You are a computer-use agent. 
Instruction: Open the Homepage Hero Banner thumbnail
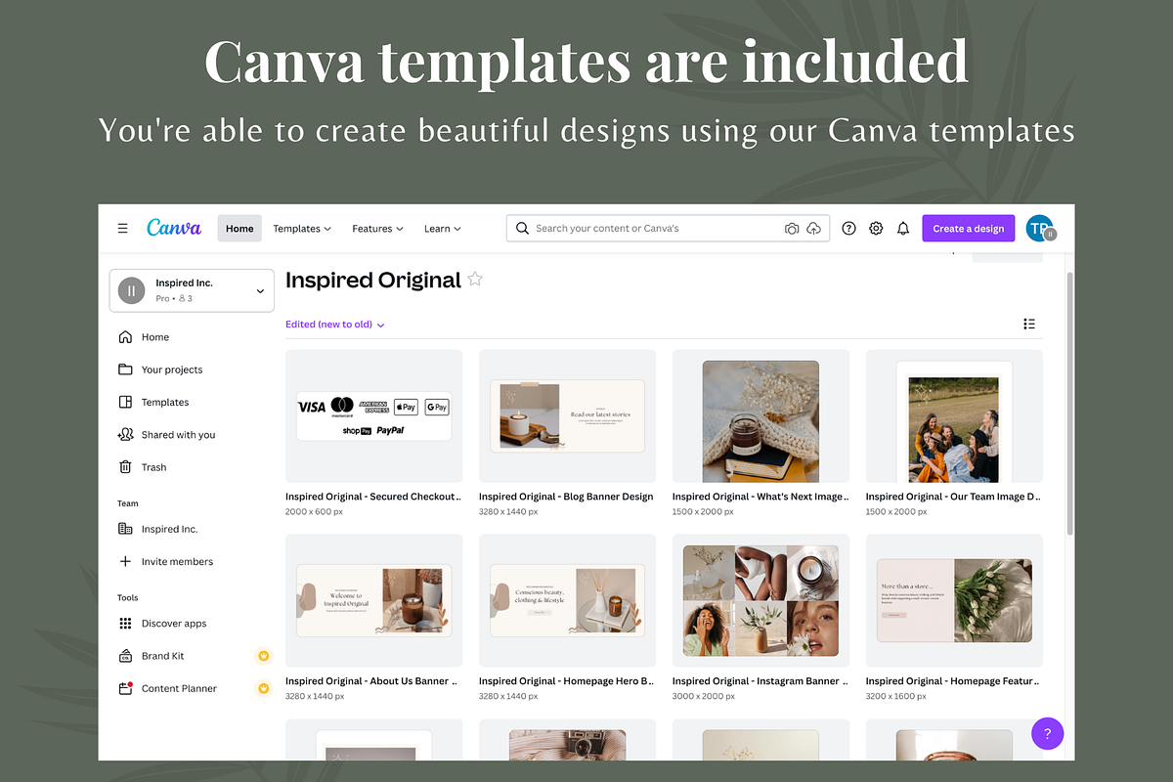coord(567,600)
